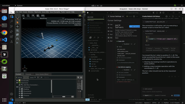This screenshot has height=104, width=185.
Task: Expand the config folder in Cursor explorer
Action: click(x=93, y=55)
